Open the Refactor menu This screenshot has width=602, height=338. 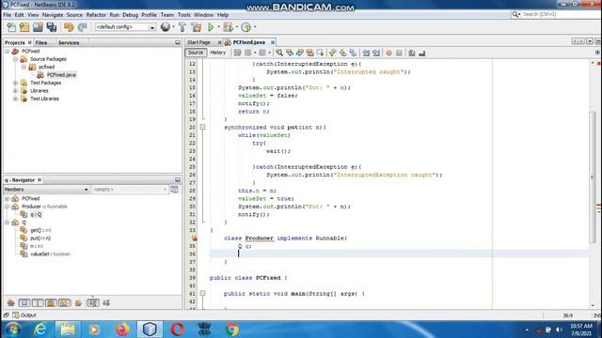point(96,15)
